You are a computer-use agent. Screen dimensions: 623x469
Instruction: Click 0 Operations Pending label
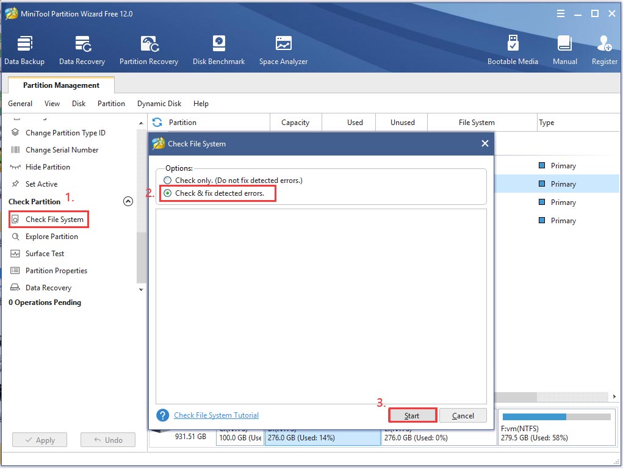click(x=45, y=303)
